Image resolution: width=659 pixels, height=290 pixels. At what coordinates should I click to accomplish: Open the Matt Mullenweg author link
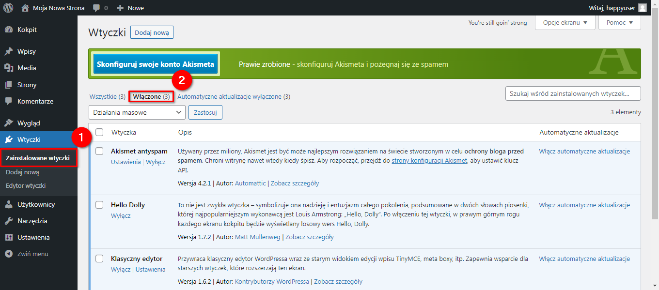click(258, 237)
